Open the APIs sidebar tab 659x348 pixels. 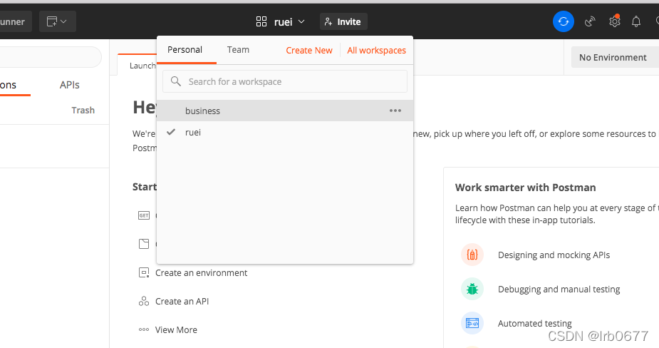(x=69, y=85)
